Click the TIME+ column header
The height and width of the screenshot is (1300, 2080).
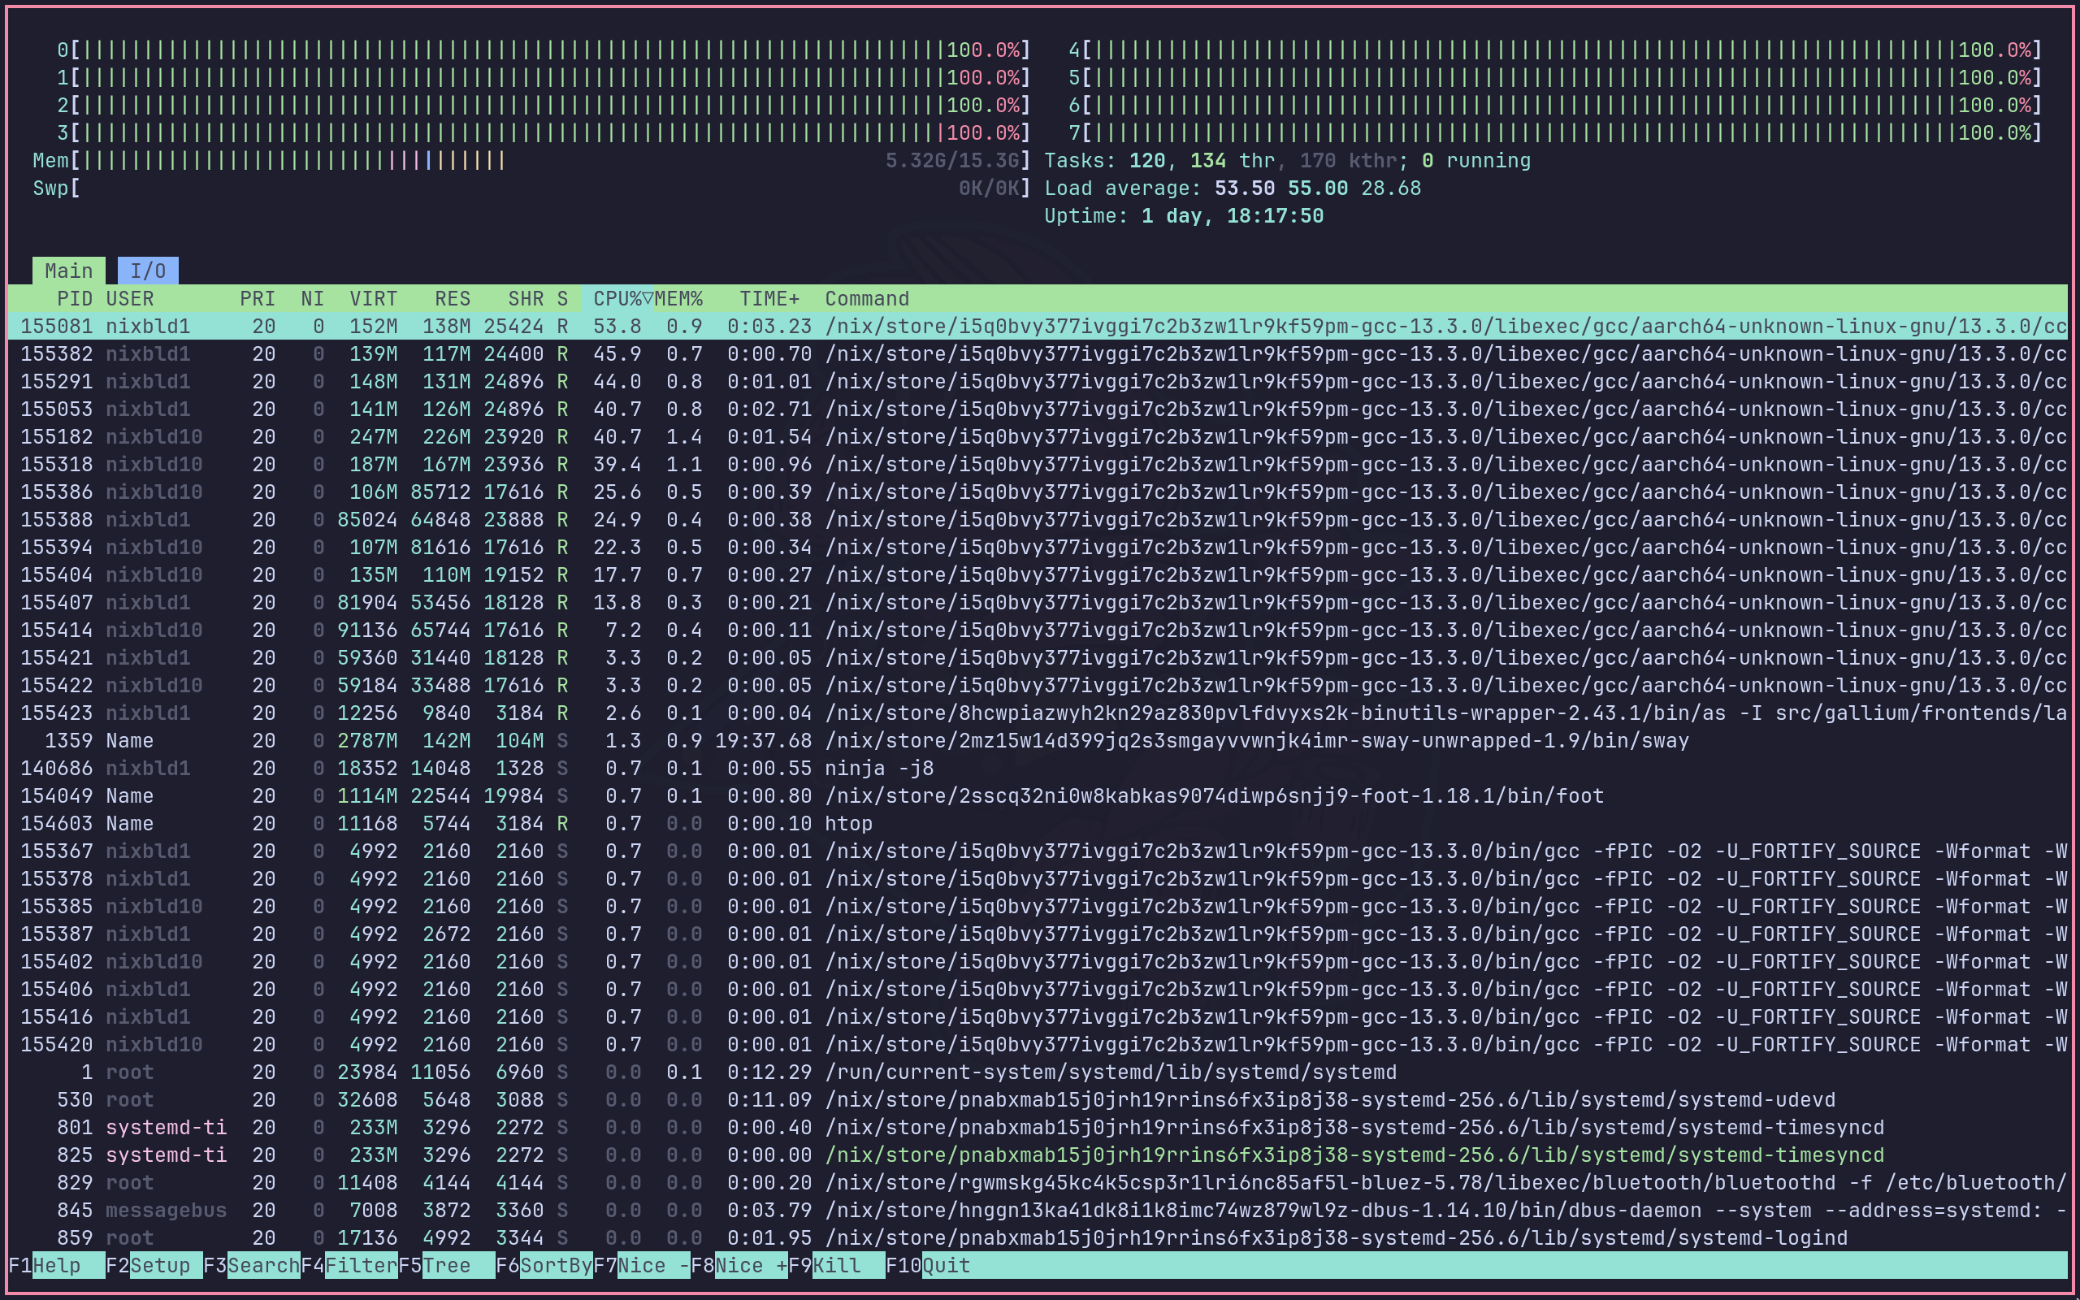(x=769, y=298)
